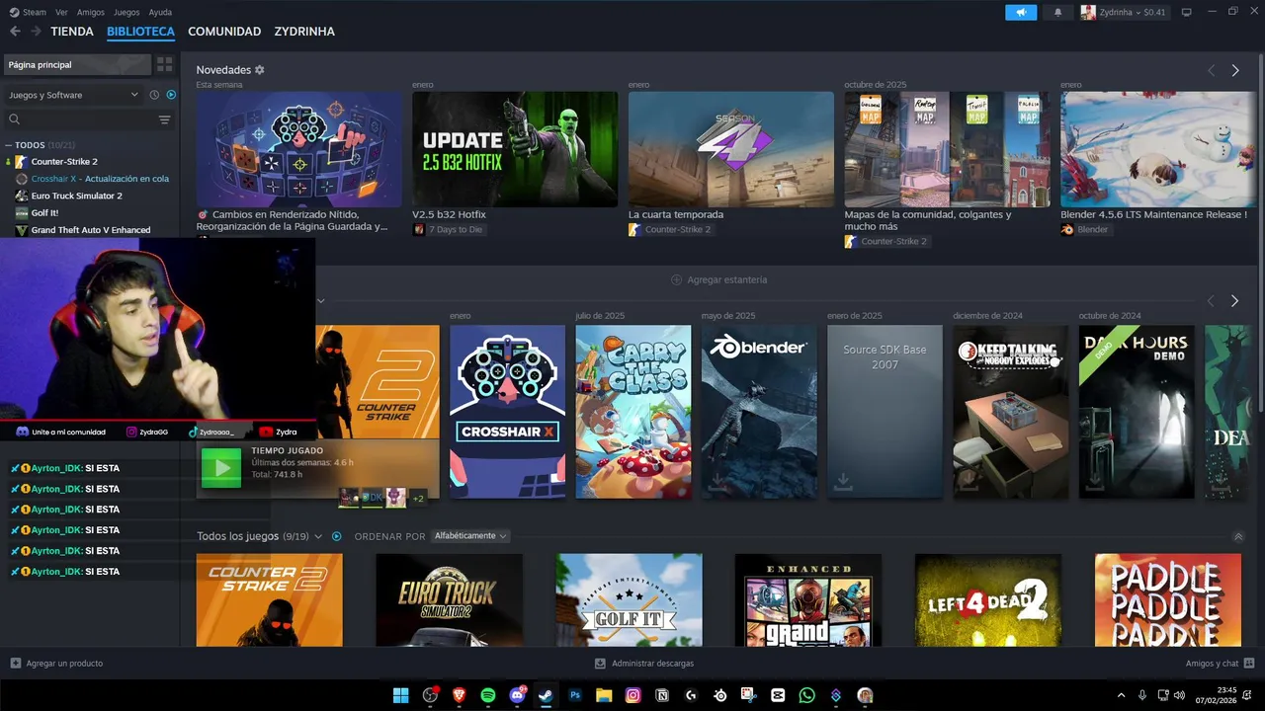This screenshot has height=711, width=1265.
Task: Open Novedades settings gear
Action: [x=259, y=70]
